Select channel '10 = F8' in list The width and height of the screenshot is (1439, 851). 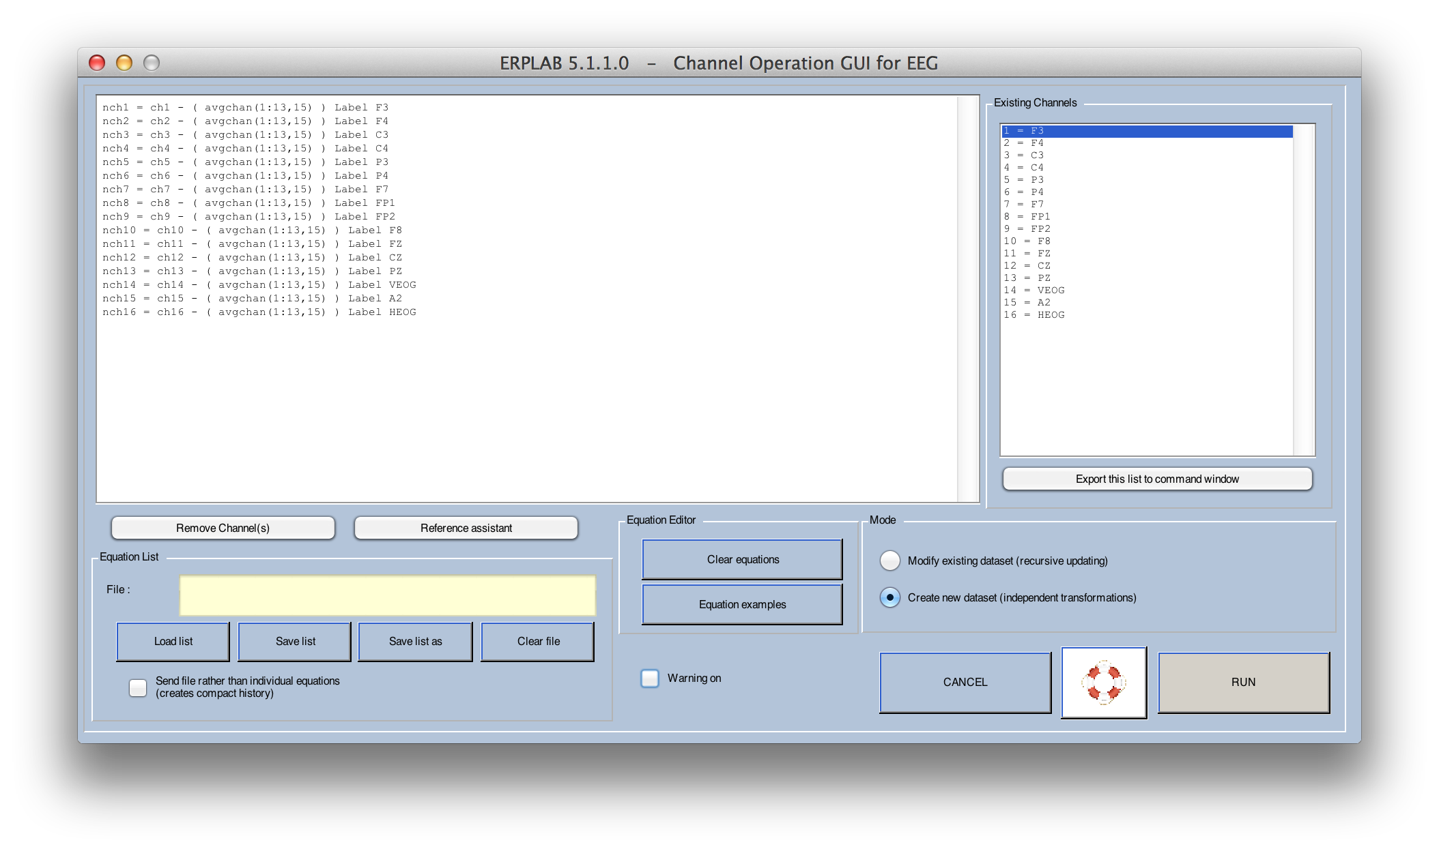click(1147, 241)
